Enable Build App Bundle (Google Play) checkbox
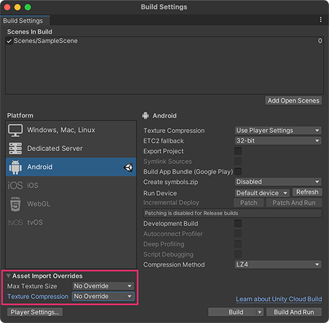Screen dimensions: 329x323 (x=238, y=172)
